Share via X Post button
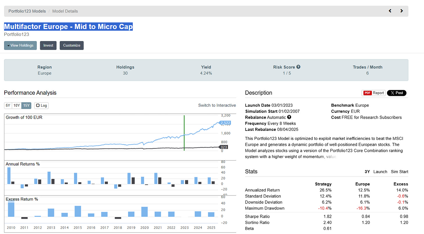 (397, 93)
